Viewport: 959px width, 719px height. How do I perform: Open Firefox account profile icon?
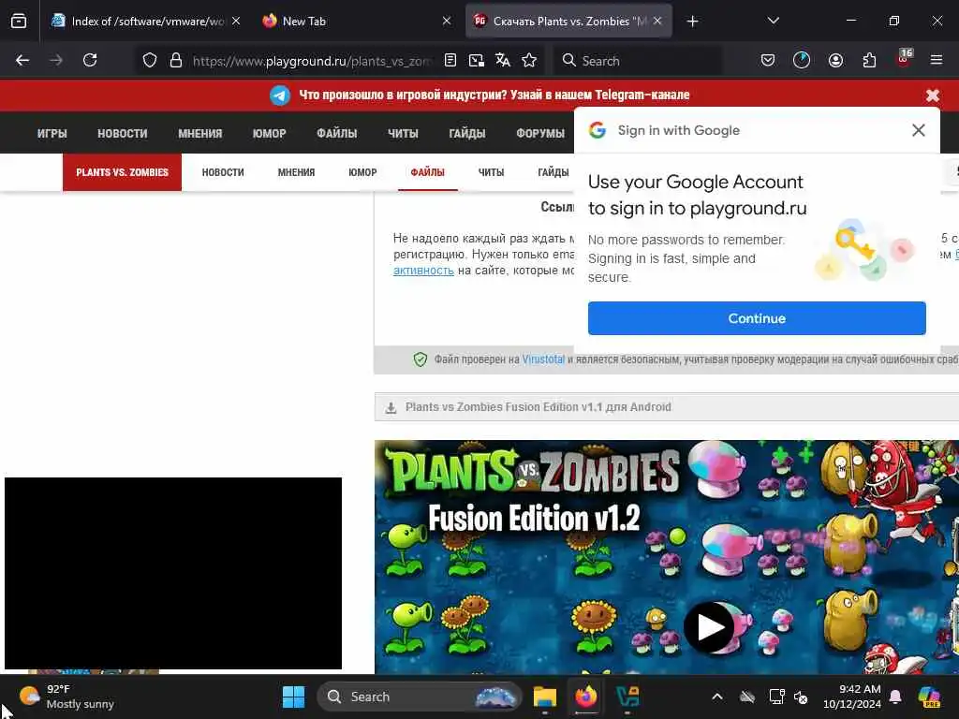point(835,60)
